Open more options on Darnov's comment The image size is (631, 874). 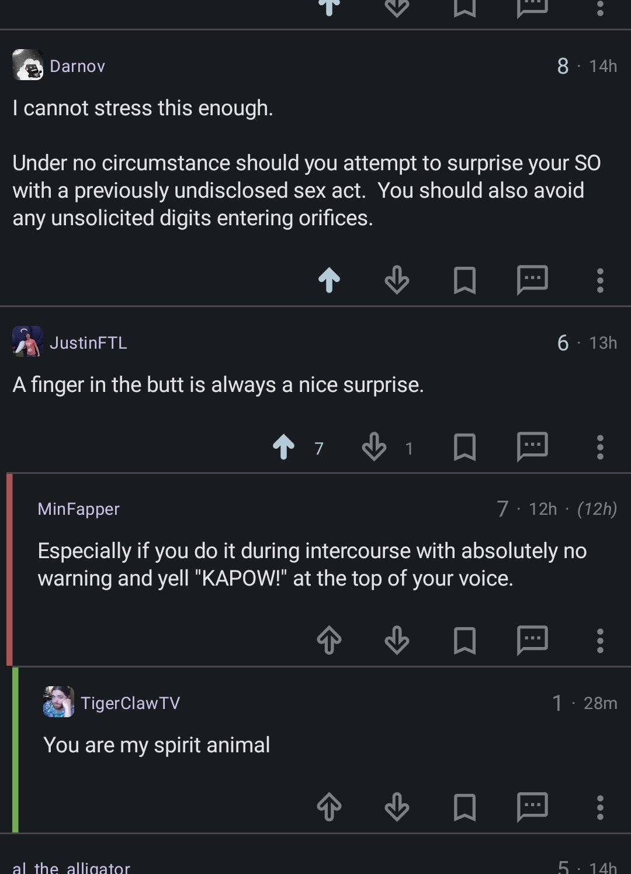coord(600,280)
